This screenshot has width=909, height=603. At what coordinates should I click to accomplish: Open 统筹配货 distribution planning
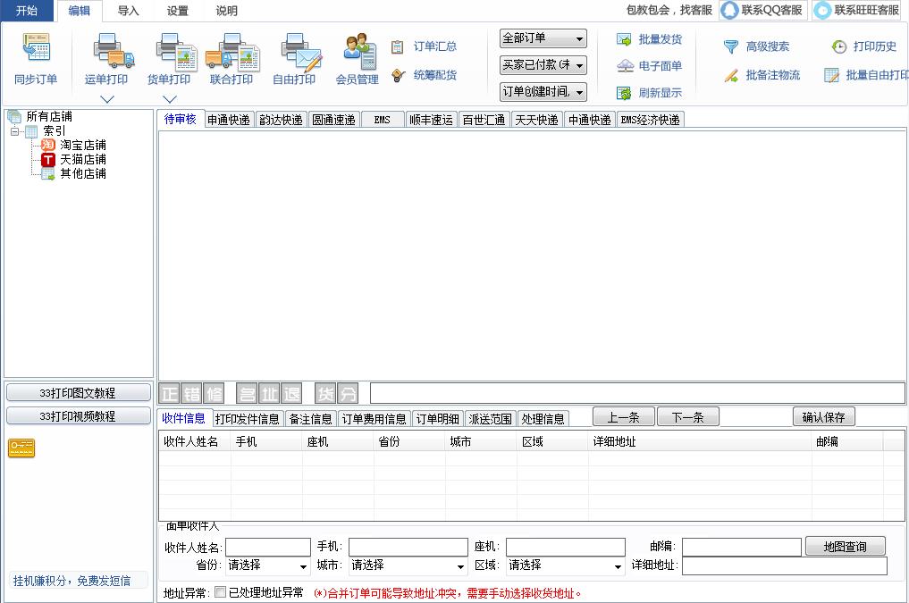tap(424, 75)
